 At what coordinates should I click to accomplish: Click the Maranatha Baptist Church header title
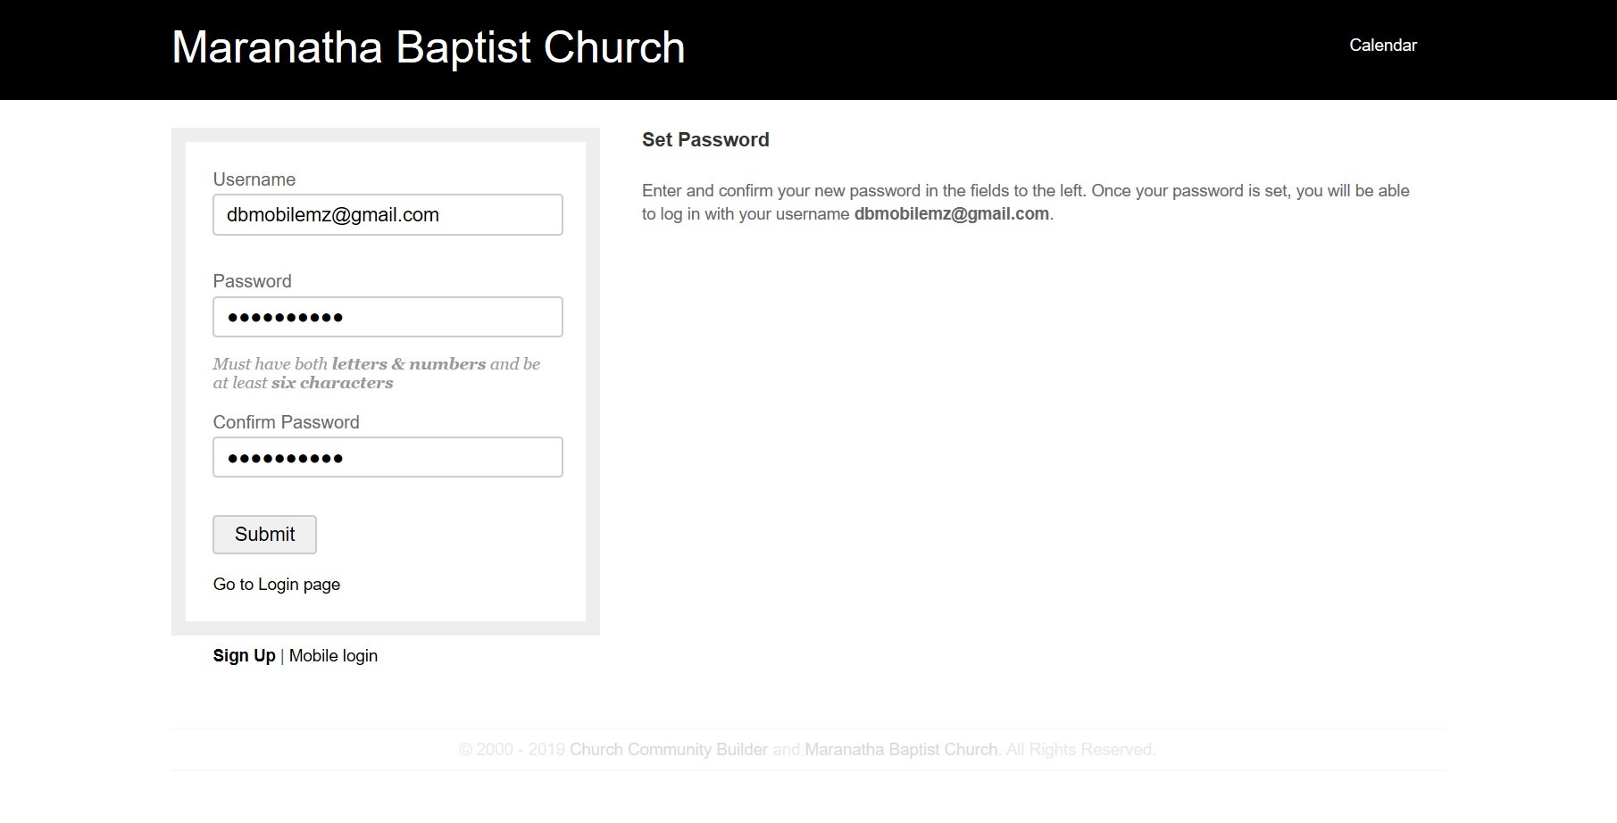click(428, 48)
